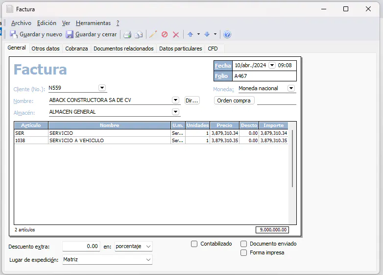Open the Herramientas menu
Image resolution: width=383 pixels, height=275 pixels.
click(x=93, y=23)
